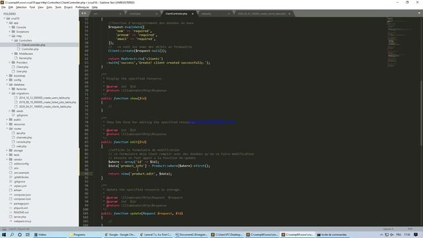
Task: Expand the Exceptions folder
Action: (x=10, y=32)
